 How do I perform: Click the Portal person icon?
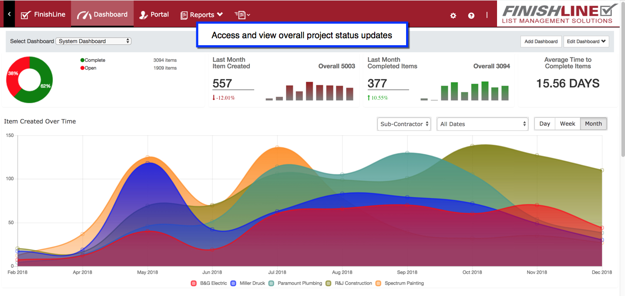pos(143,14)
